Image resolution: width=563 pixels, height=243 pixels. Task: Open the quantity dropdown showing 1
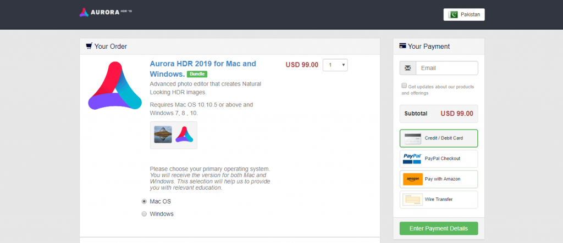(x=335, y=65)
